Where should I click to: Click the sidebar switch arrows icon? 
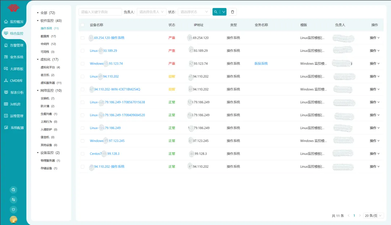[x=13, y=200]
